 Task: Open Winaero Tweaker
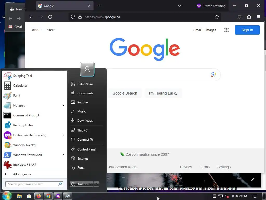click(35, 145)
